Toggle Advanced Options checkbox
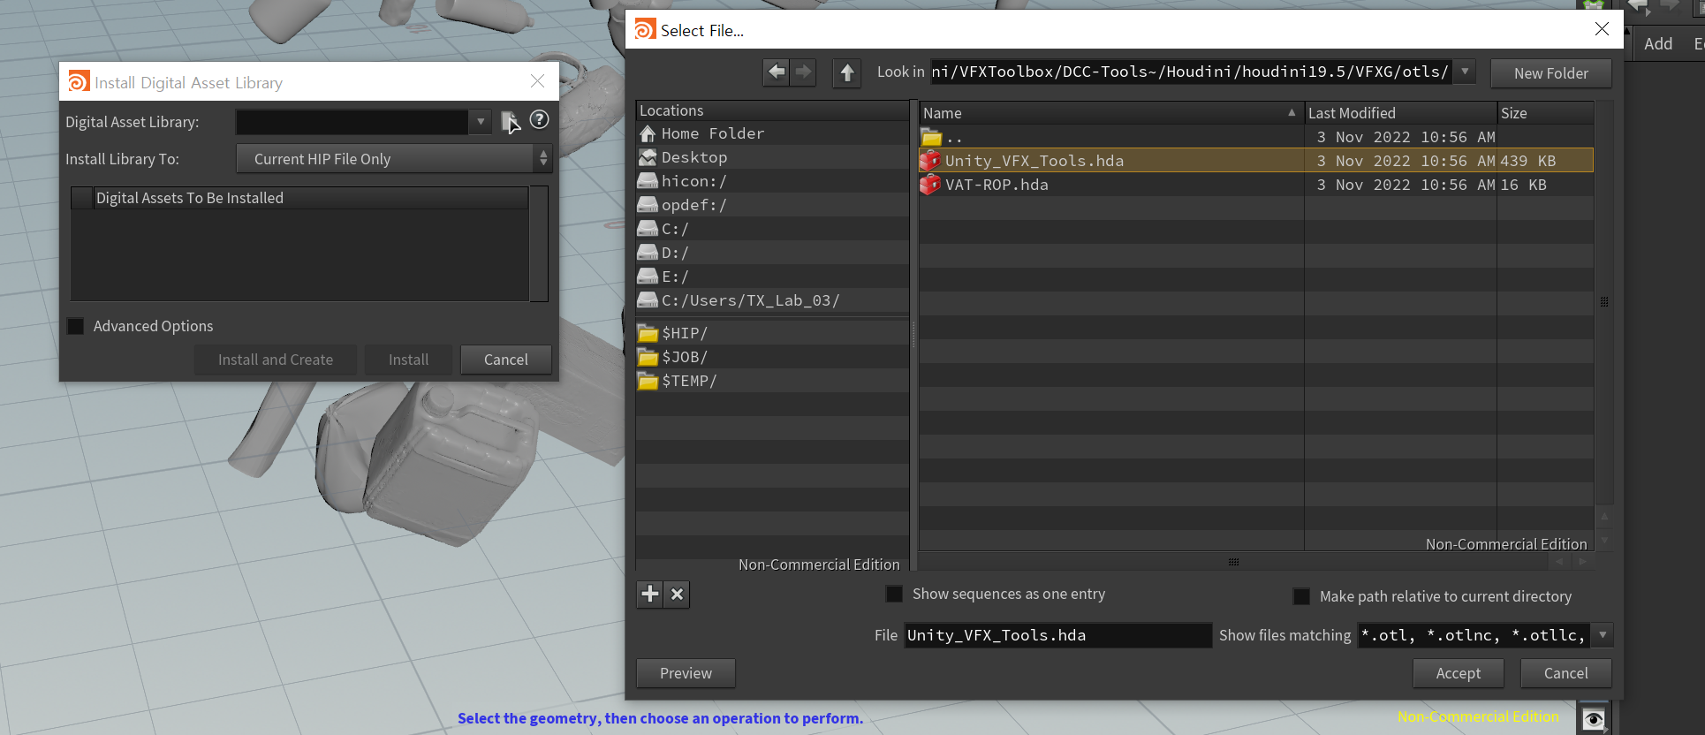 click(x=76, y=326)
